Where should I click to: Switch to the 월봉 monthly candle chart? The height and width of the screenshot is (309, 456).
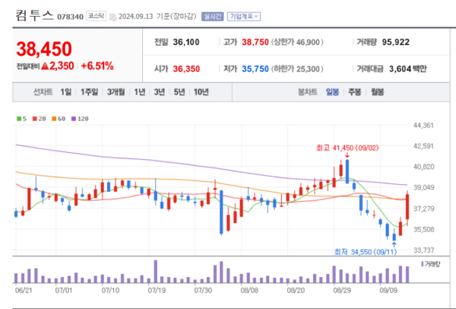tap(377, 92)
